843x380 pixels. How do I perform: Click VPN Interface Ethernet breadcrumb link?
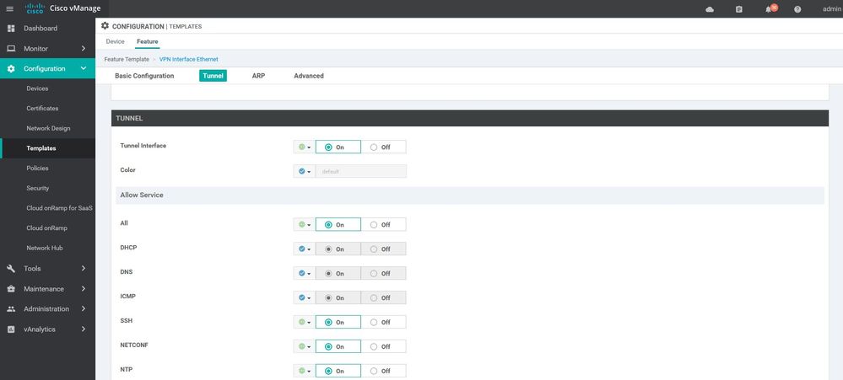point(189,59)
